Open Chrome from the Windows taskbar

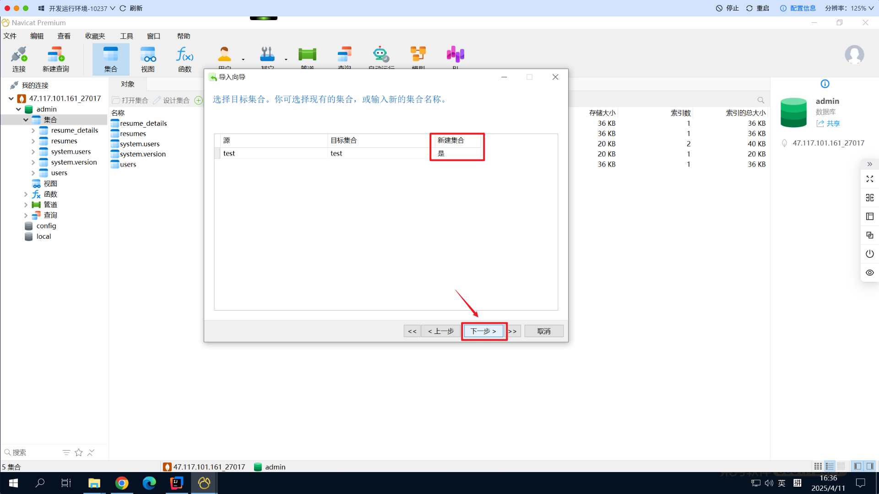click(x=122, y=483)
